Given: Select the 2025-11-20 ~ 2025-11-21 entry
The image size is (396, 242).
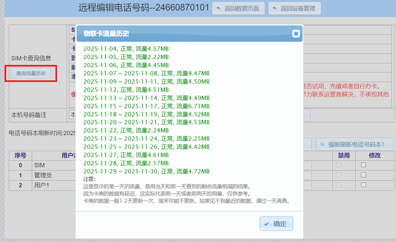Looking at the screenshot, I should tap(146, 122).
